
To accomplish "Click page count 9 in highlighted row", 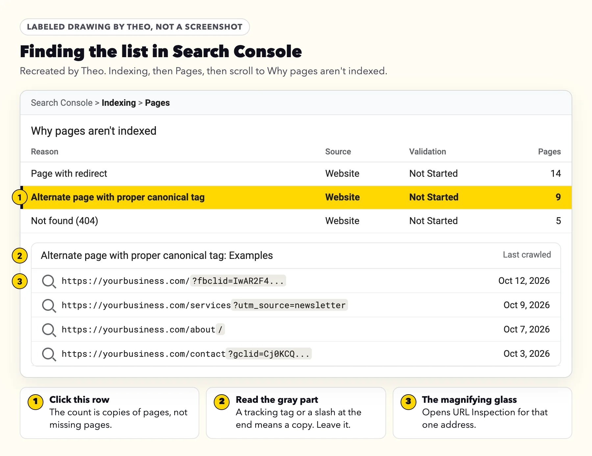I will point(558,197).
